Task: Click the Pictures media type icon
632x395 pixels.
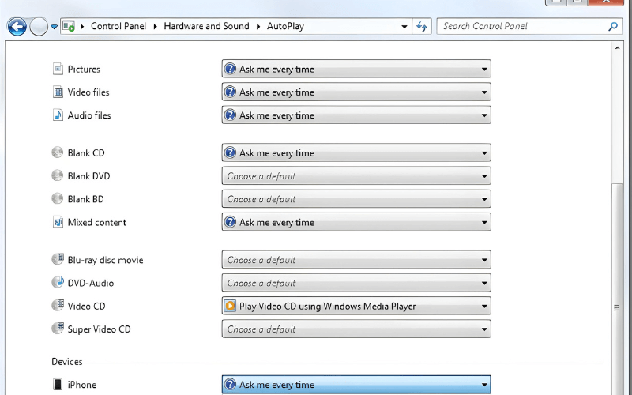Action: tap(58, 70)
